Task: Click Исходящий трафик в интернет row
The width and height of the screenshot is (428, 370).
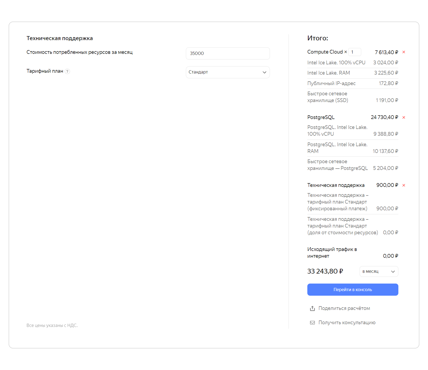Action: [x=353, y=253]
